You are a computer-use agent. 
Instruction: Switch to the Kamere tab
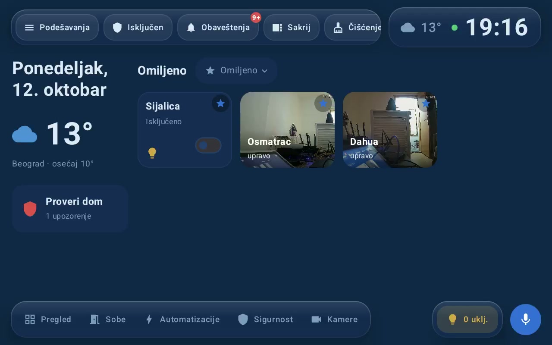334,320
